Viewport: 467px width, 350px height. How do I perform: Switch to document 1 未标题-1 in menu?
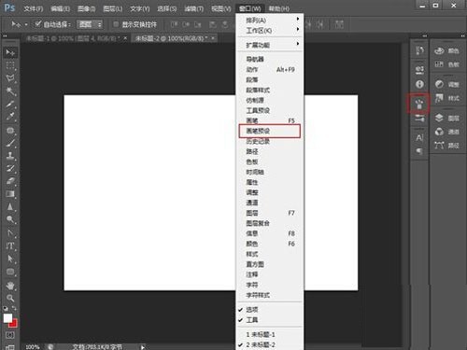[270, 334]
